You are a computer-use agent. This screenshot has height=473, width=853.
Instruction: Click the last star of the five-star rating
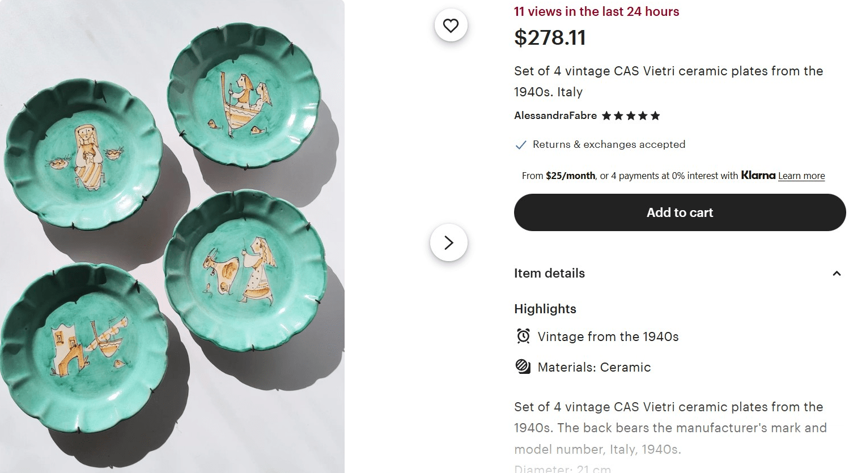click(x=656, y=116)
